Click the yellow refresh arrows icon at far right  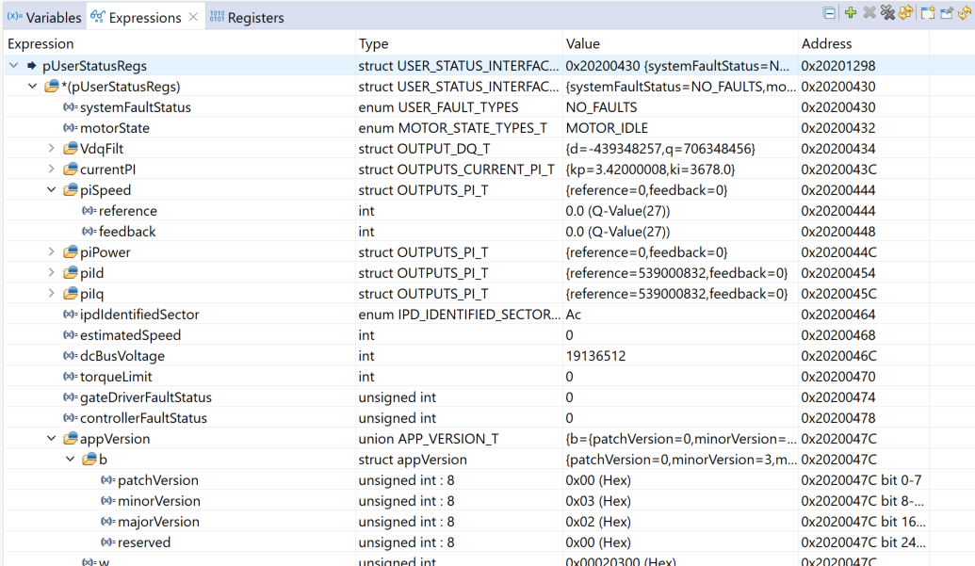pyautogui.click(x=966, y=13)
